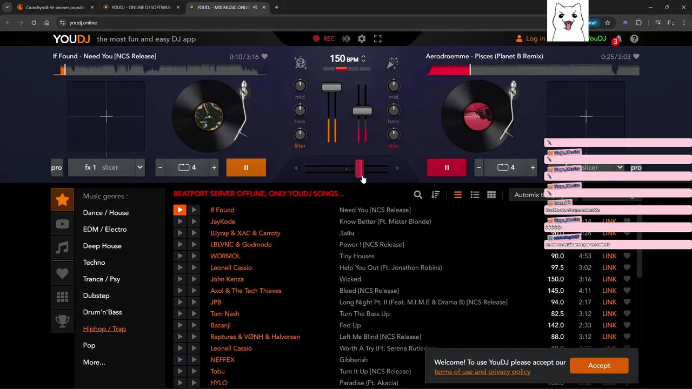Open the liked songs heart sidebar tab
Screen dimensions: 692x389
pos(62,273)
